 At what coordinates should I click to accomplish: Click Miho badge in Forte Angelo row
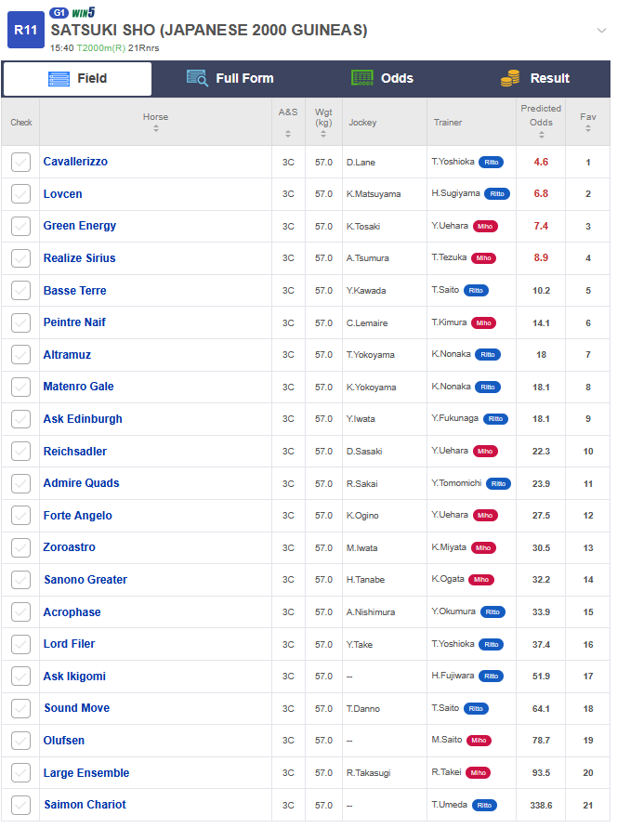click(x=485, y=516)
